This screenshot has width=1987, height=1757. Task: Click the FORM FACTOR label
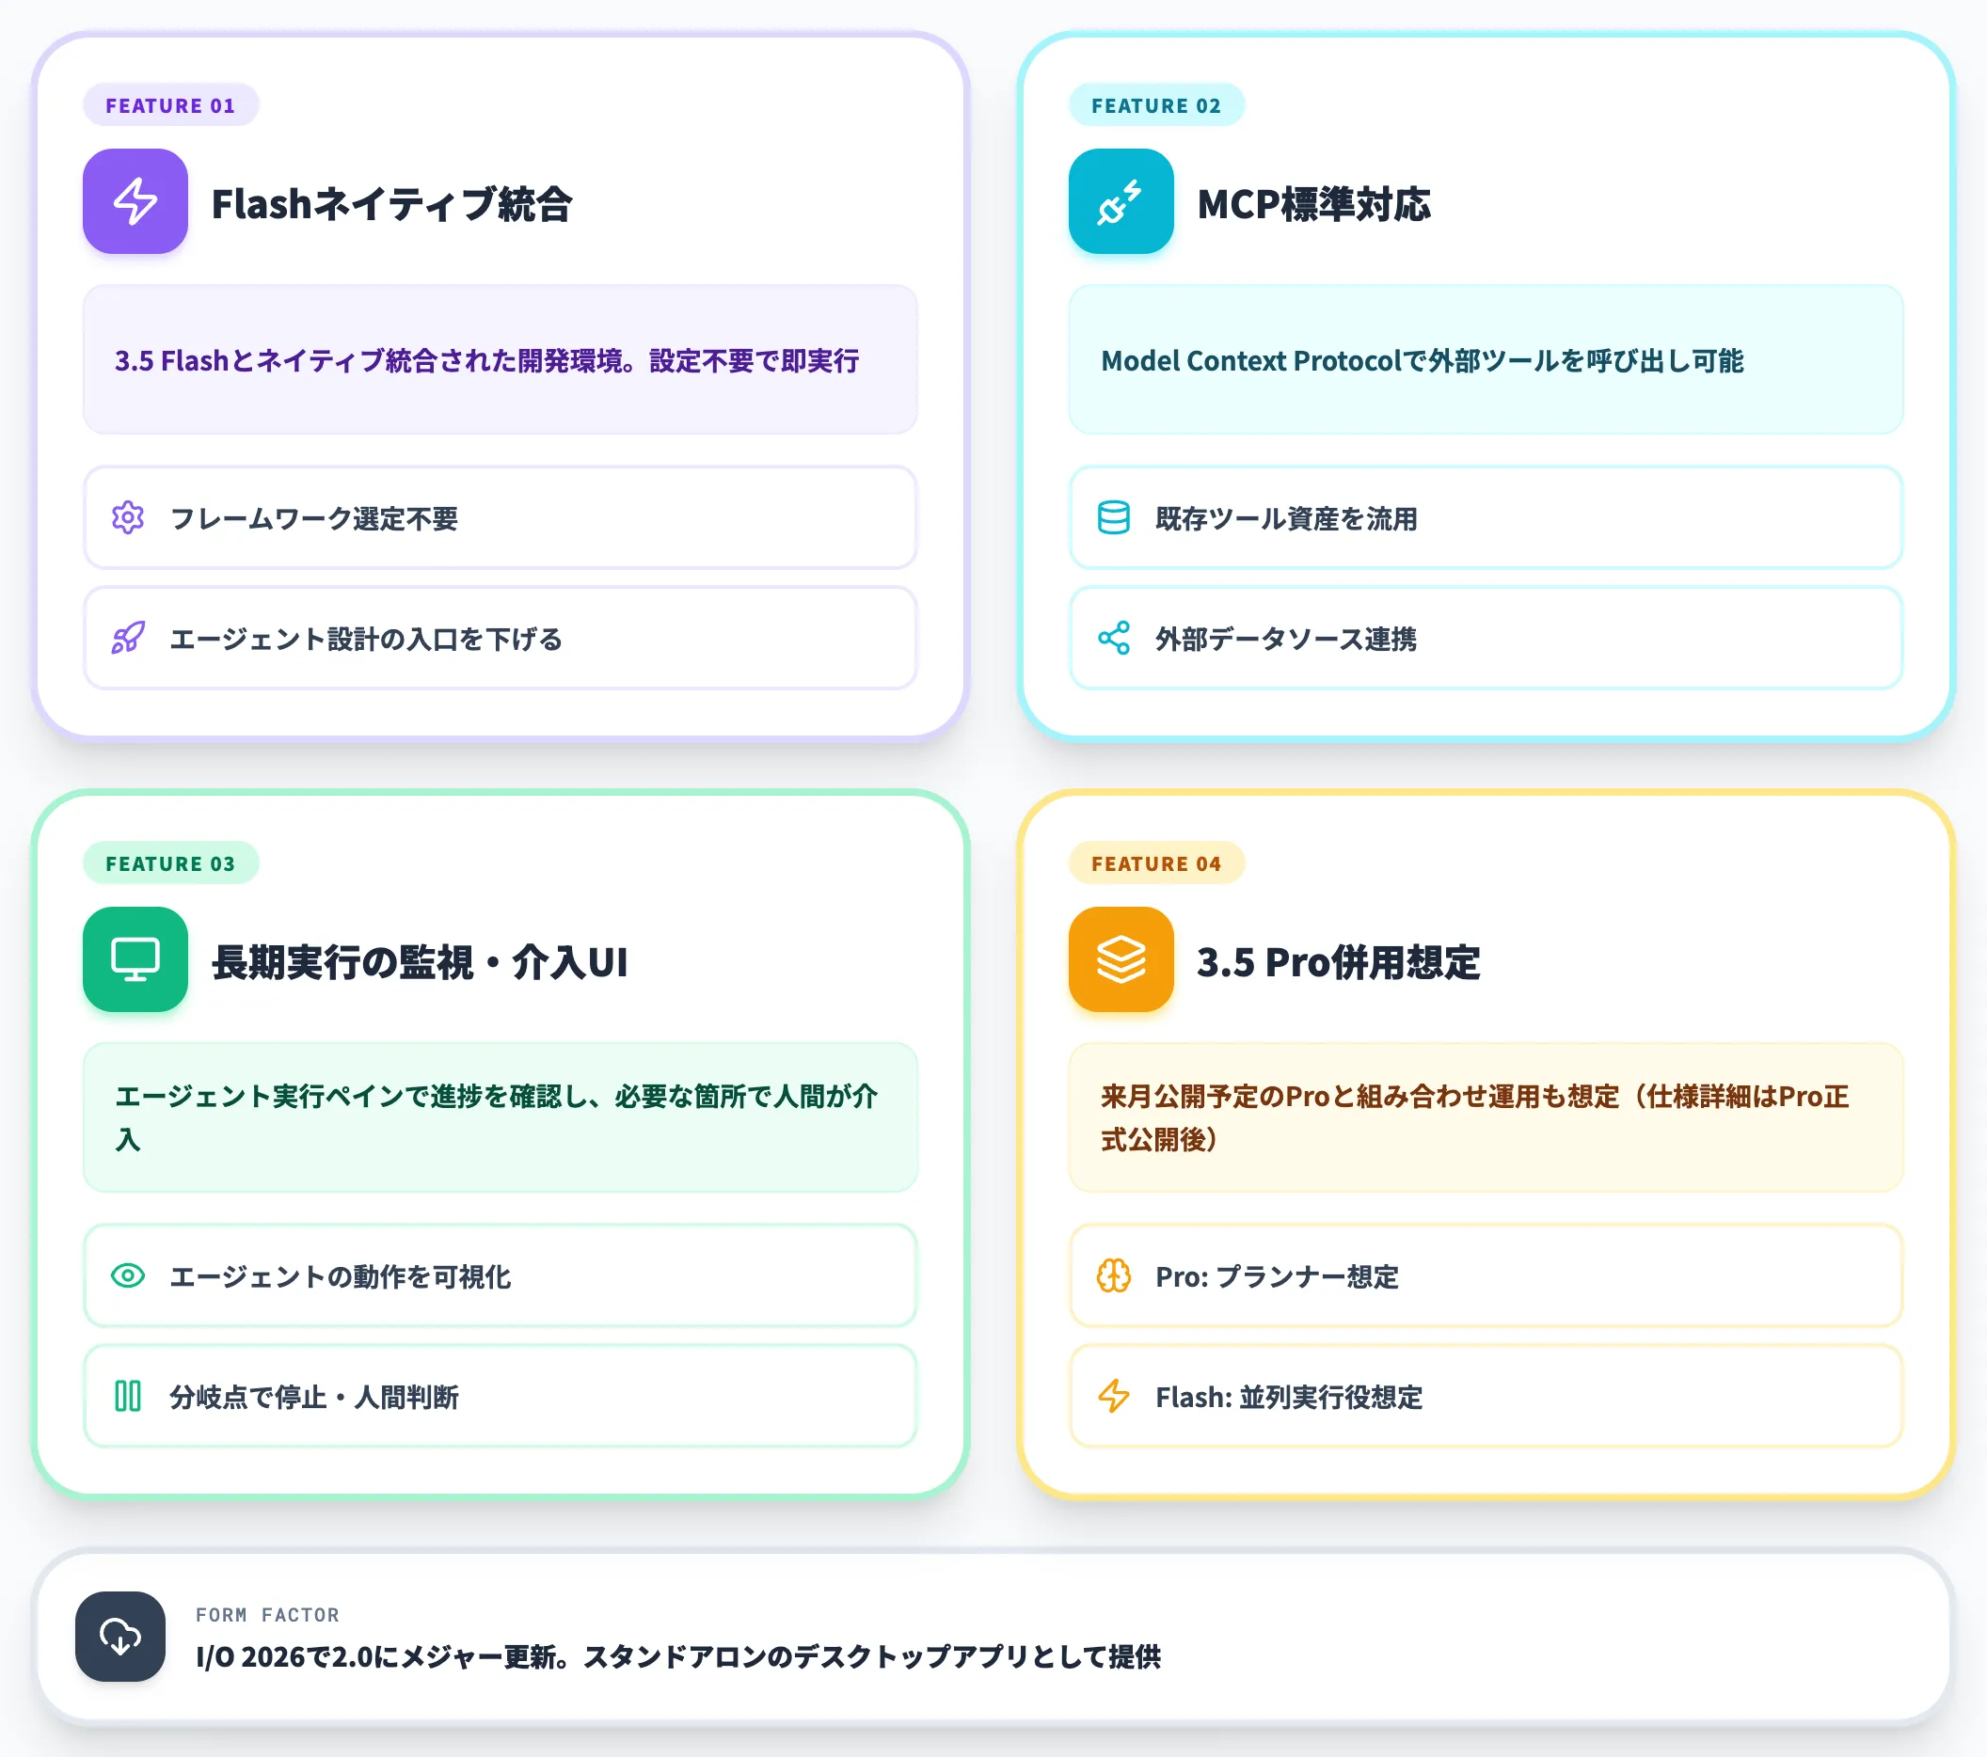coord(267,1614)
